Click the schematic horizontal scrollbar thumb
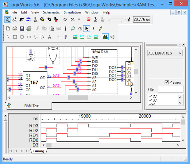This screenshot has height=164, width=190. [78, 98]
